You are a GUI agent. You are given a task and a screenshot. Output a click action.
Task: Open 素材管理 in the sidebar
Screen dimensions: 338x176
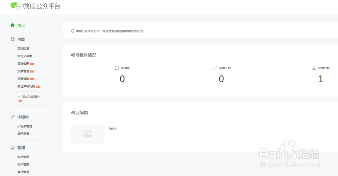click(x=23, y=172)
